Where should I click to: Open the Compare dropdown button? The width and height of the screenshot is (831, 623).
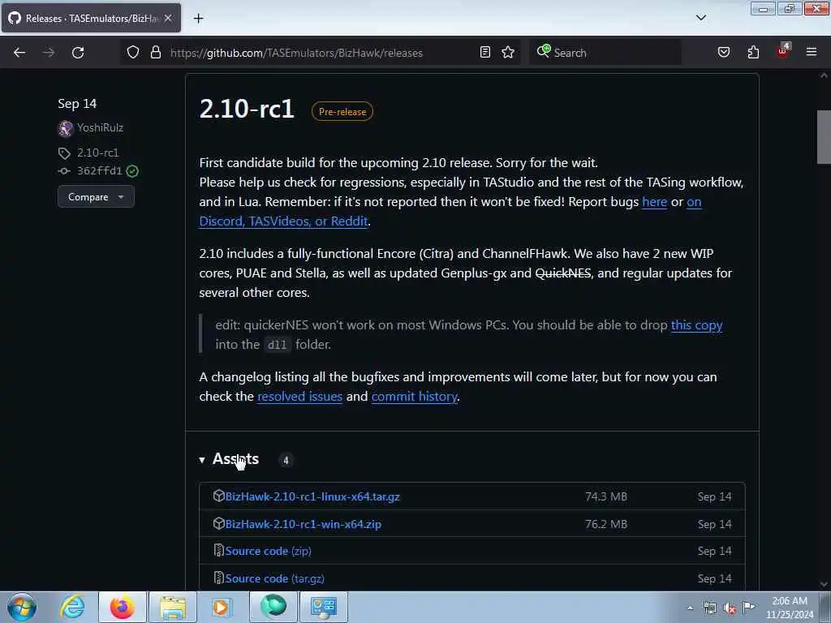click(96, 196)
